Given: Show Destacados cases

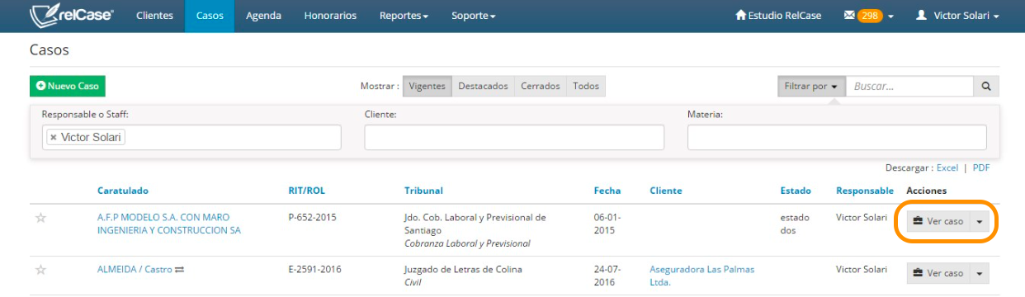Looking at the screenshot, I should [x=483, y=86].
